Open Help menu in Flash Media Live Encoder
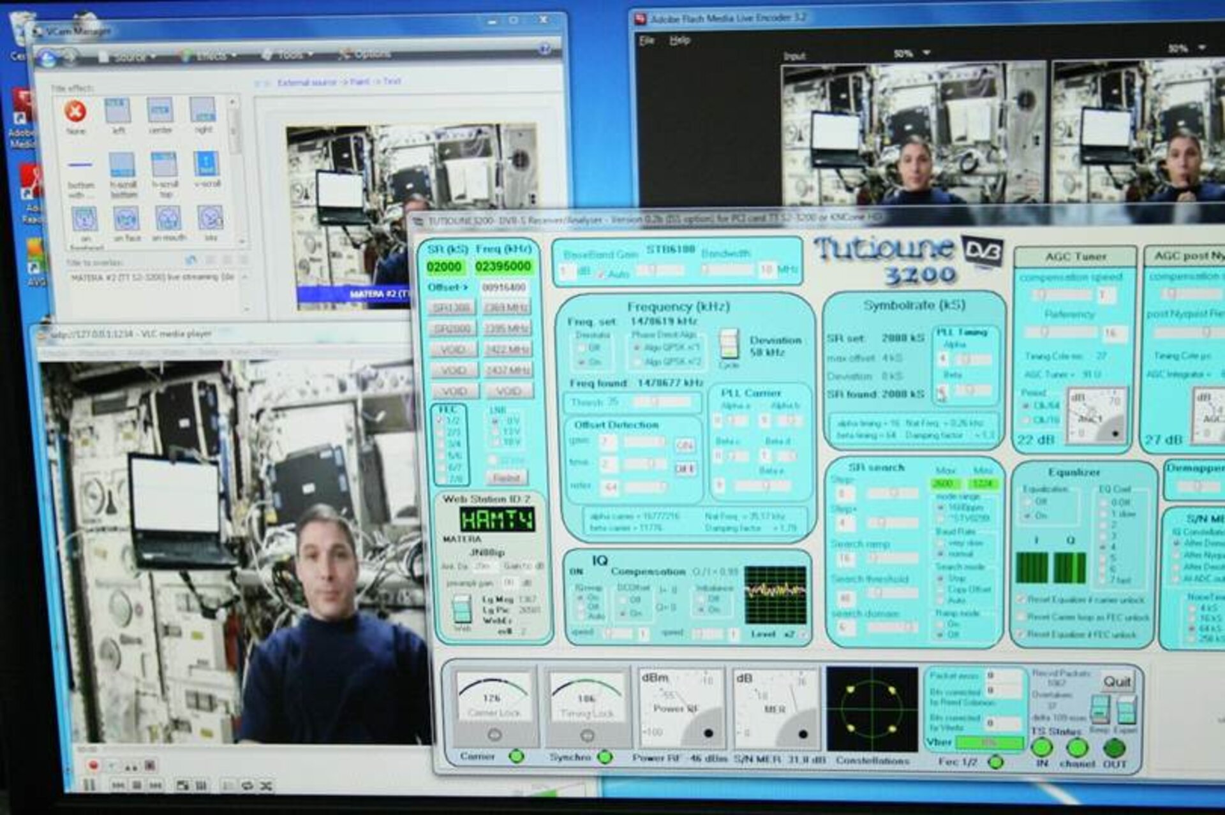The image size is (1225, 815). point(679,40)
